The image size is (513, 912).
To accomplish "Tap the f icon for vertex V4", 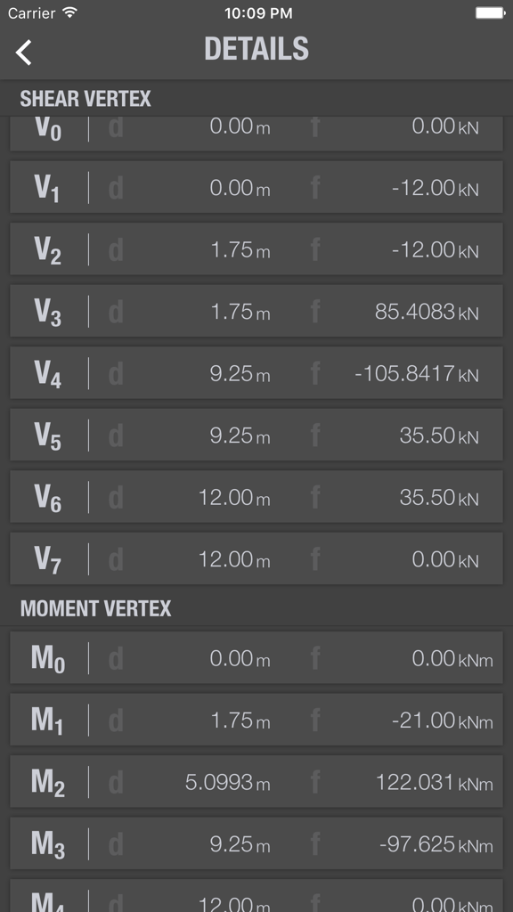I will pyautogui.click(x=312, y=372).
